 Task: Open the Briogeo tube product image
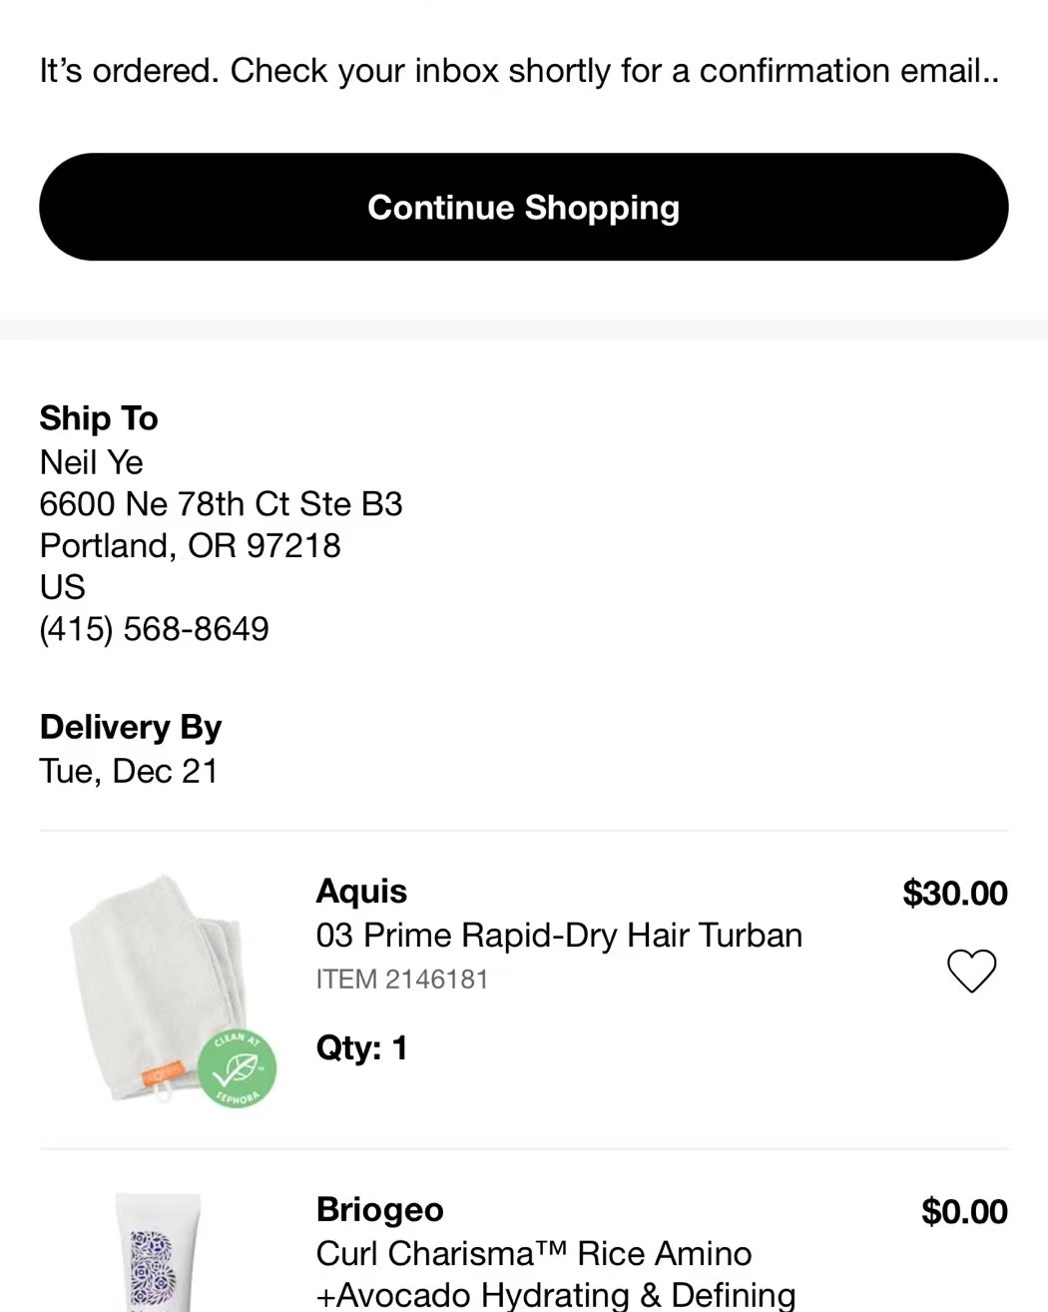click(158, 1252)
